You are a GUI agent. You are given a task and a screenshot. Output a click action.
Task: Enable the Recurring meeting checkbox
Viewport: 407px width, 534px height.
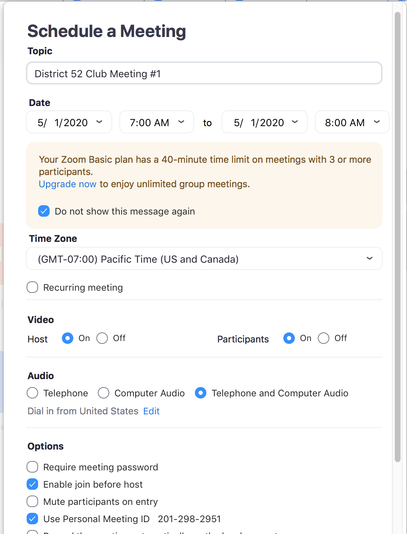[33, 287]
